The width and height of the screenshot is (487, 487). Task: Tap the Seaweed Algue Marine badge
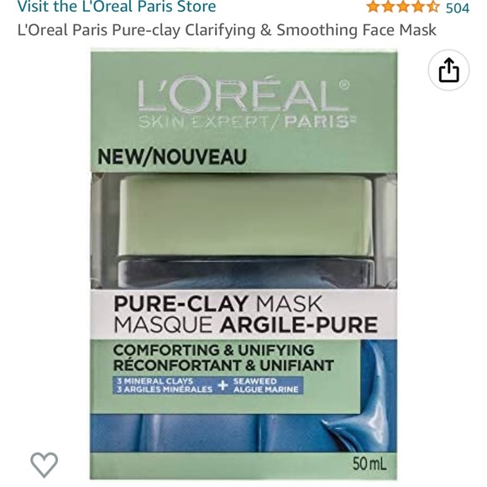click(266, 385)
